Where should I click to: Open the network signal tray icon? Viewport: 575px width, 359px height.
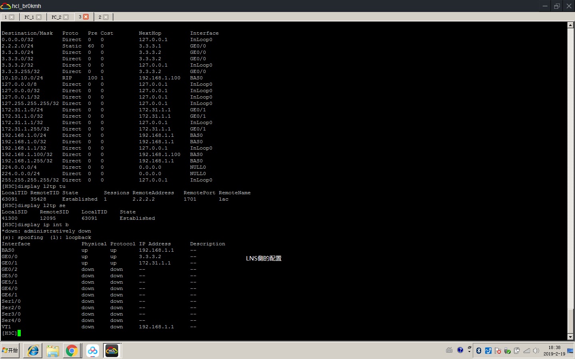[x=527, y=351]
